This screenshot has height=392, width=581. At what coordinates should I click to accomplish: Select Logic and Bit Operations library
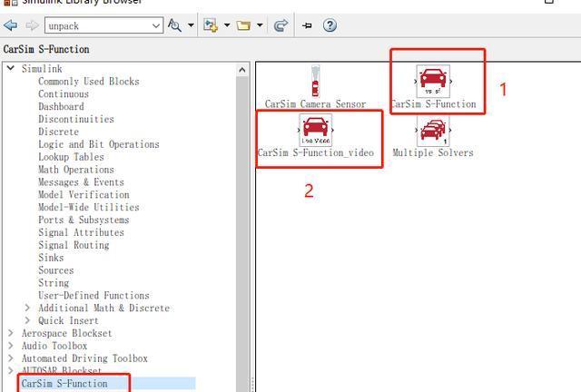point(99,144)
